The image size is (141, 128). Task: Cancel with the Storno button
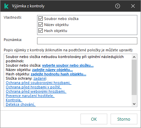[x=124, y=119]
